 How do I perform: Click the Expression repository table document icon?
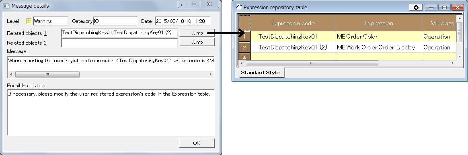pyautogui.click(x=239, y=6)
